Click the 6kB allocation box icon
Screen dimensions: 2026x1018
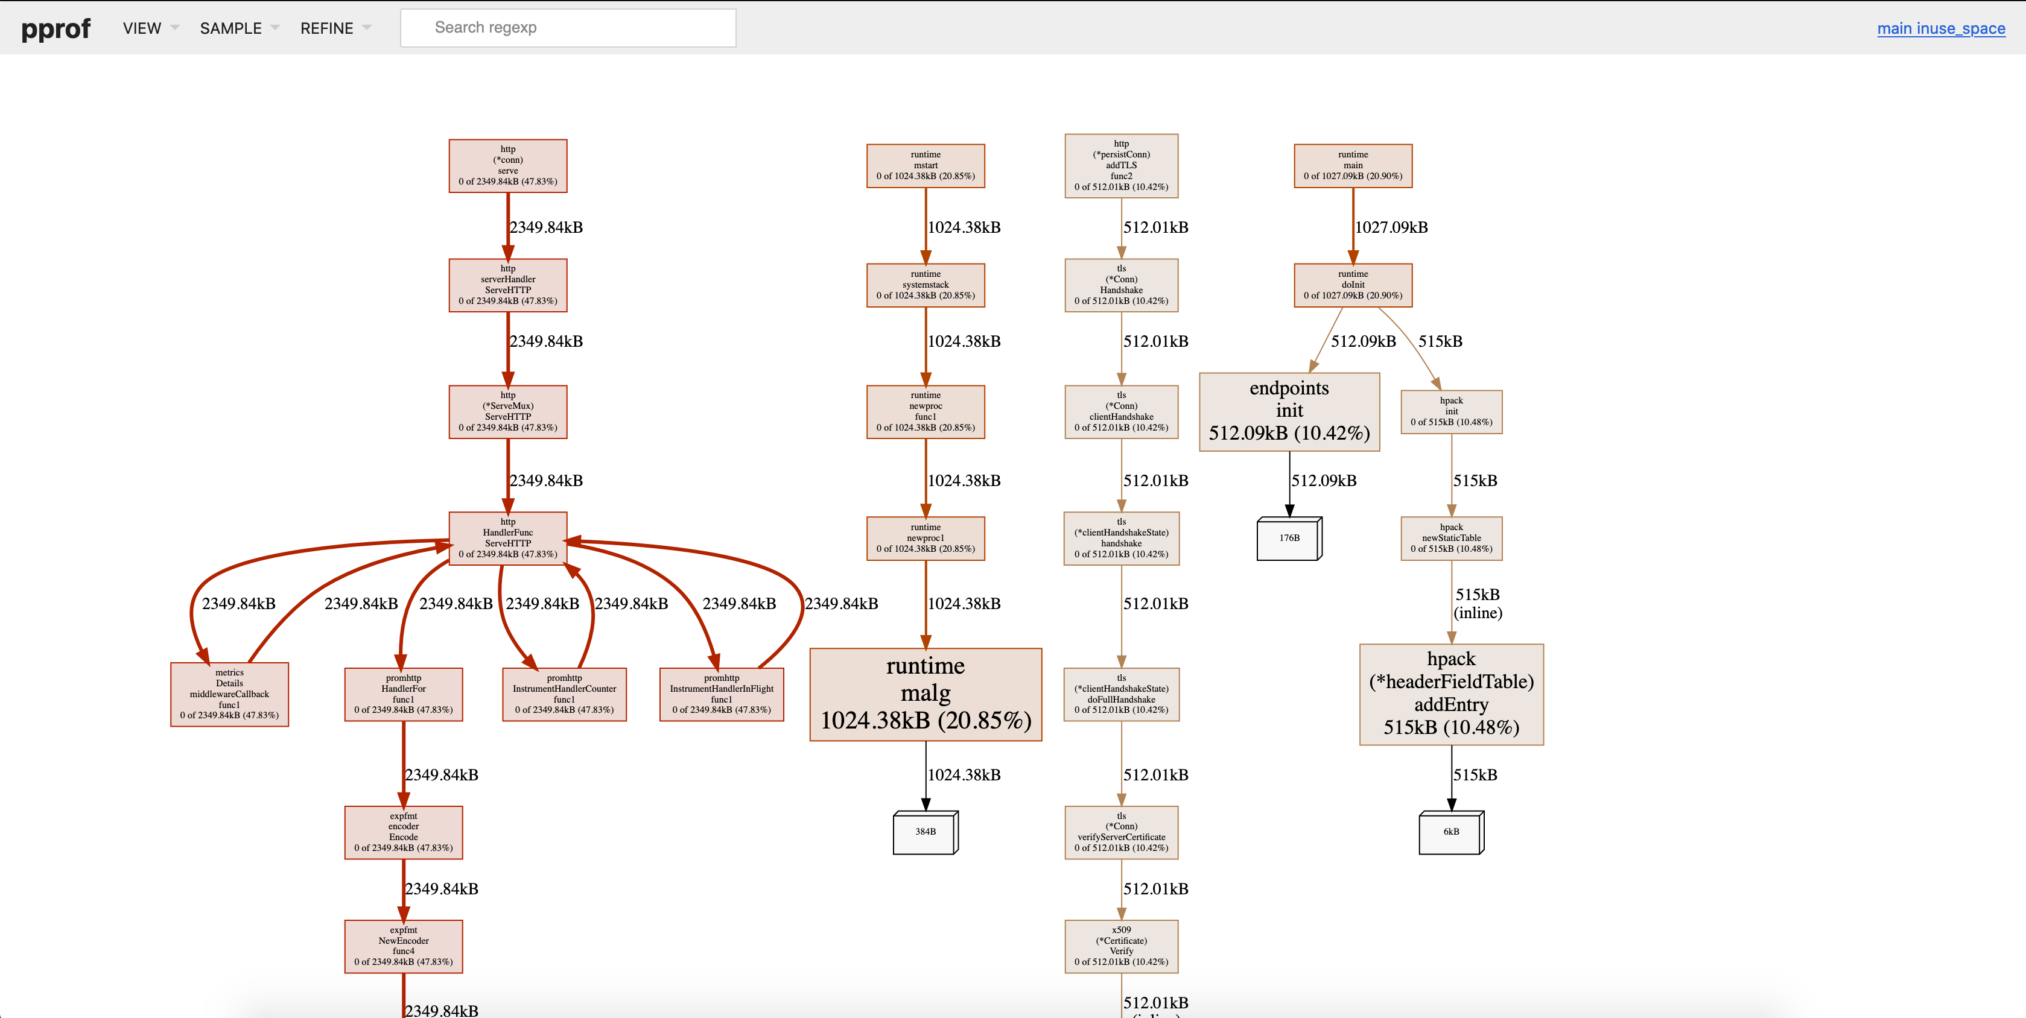(x=1450, y=832)
